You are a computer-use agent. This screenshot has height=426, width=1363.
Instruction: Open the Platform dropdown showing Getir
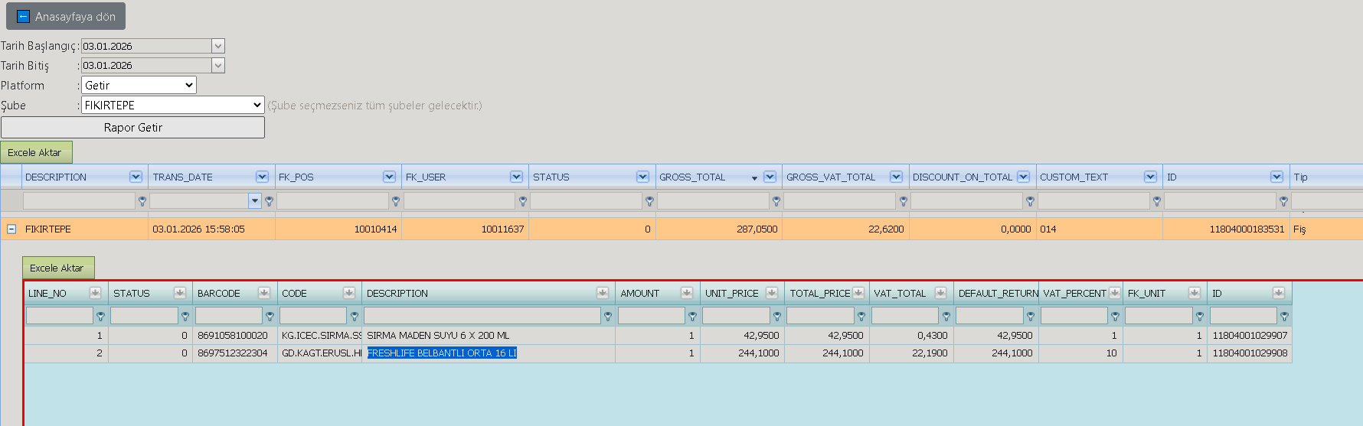click(139, 85)
